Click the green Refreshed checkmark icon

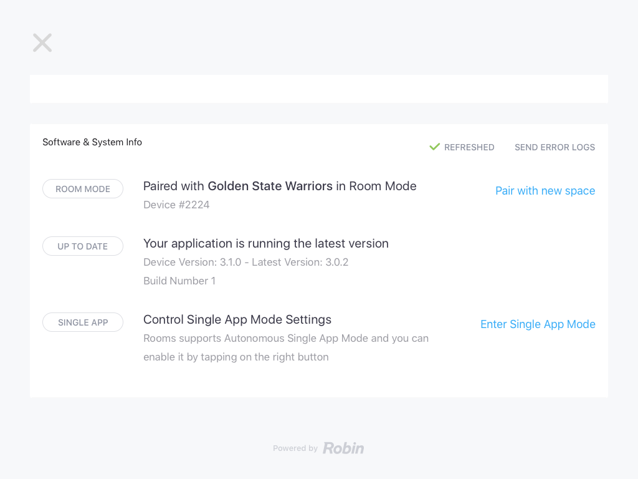point(434,147)
